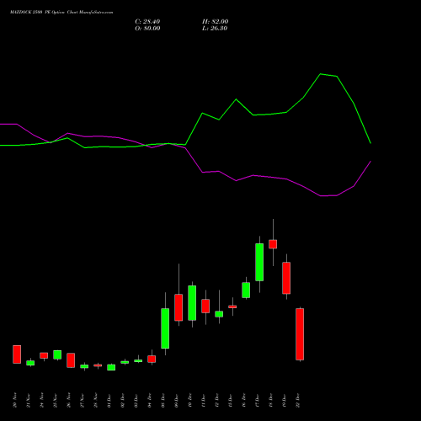
Task: Click the MAZDOCK PE Option chart title
Action: pyautogui.click(x=61, y=13)
